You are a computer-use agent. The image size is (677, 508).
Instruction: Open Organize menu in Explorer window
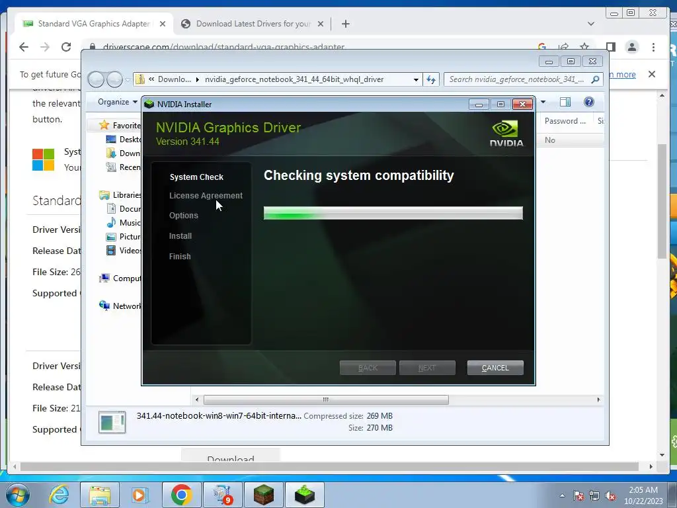tap(118, 102)
